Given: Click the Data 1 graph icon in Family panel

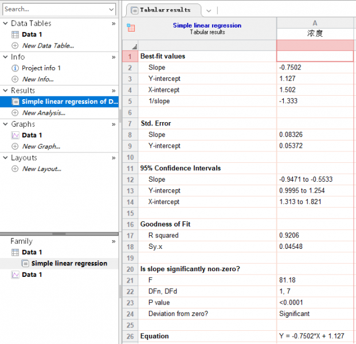Looking at the screenshot, I should [x=15, y=275].
